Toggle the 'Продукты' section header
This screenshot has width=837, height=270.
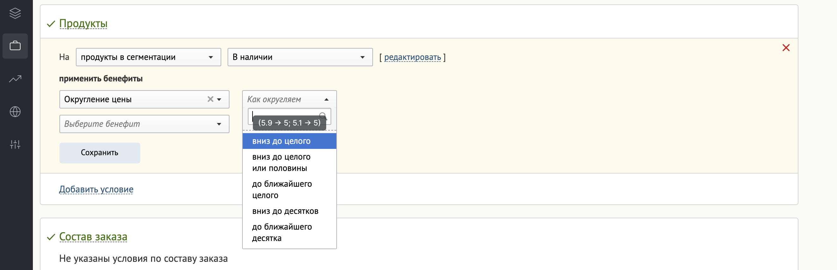point(83,23)
